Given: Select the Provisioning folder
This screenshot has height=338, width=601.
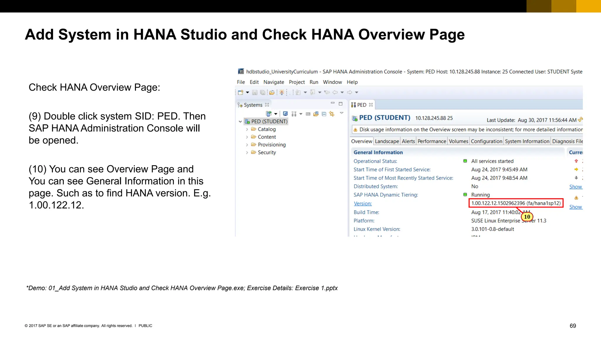Looking at the screenshot, I should coord(269,145).
